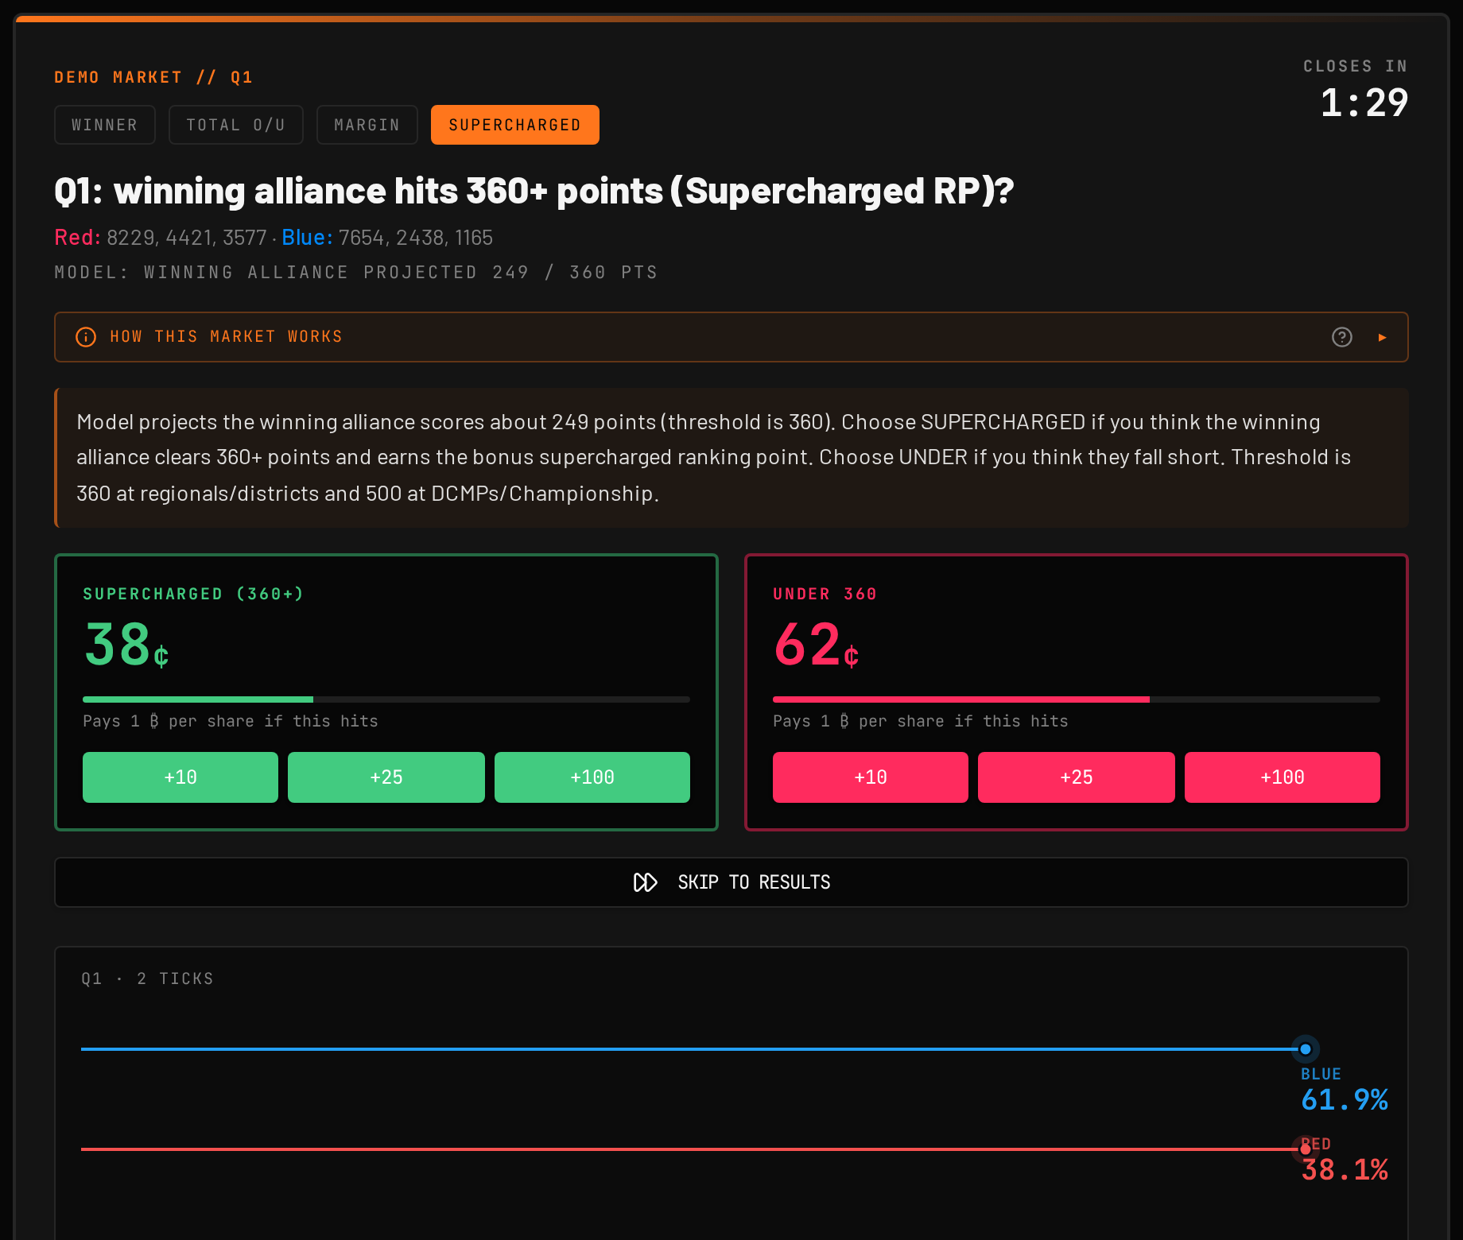Click the BLUE 61.9% chart label
Image resolution: width=1463 pixels, height=1240 pixels.
click(1345, 1091)
